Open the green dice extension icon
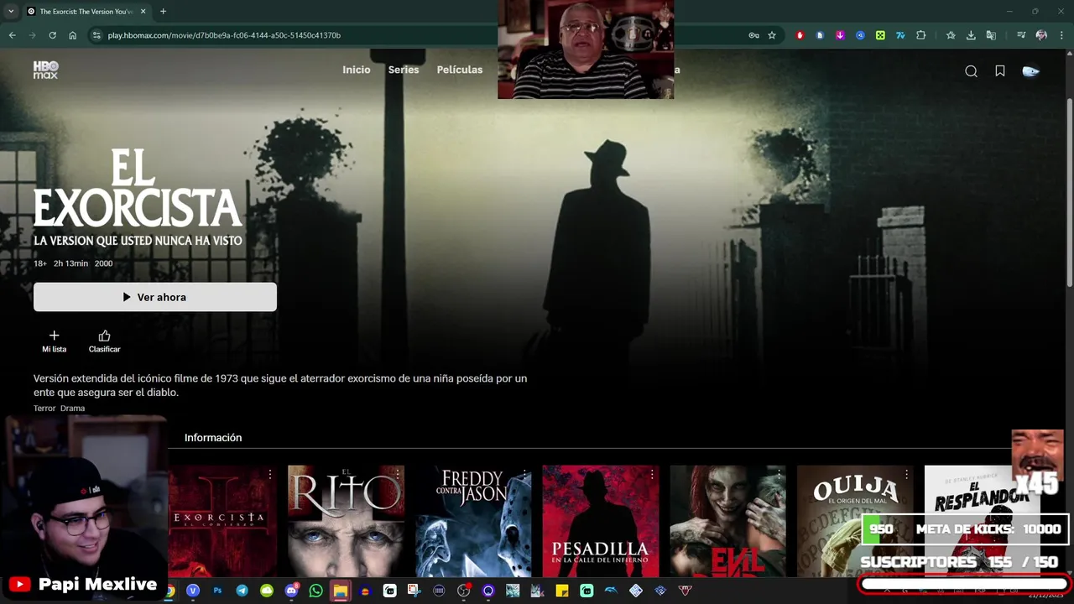Viewport: 1074px width, 604px height. 880,35
